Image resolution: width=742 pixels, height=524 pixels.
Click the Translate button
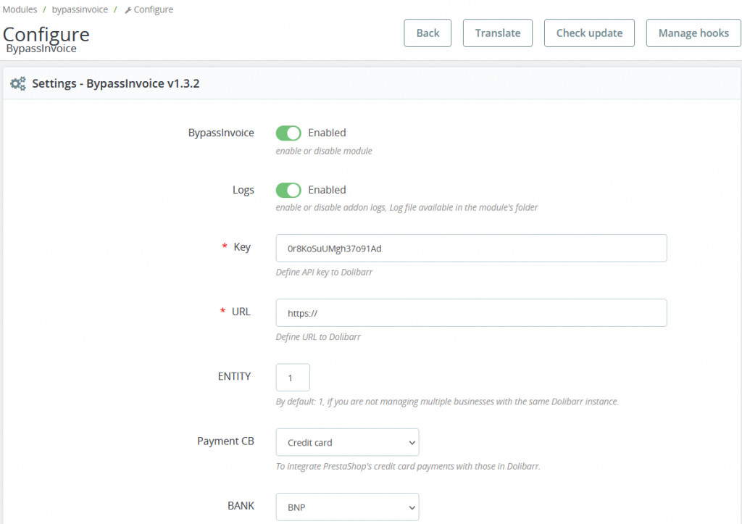pyautogui.click(x=498, y=33)
